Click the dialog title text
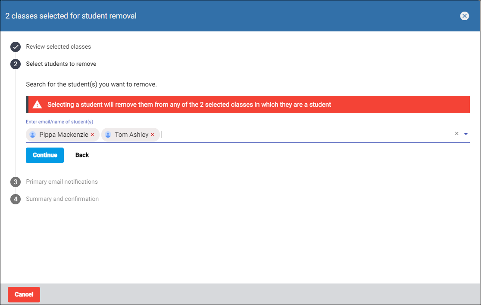Image resolution: width=481 pixels, height=305 pixels. 71,16
